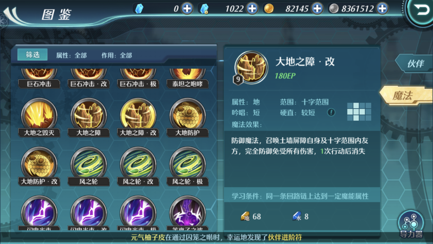This screenshot has width=433, height=244.
Task: Select the 风之轮·改 spell icon
Action: click(x=138, y=166)
